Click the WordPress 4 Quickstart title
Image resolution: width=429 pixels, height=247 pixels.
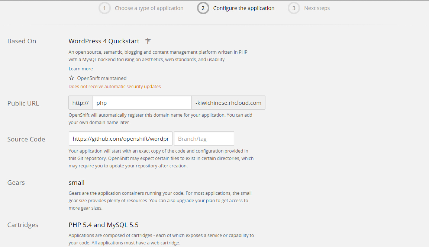click(x=104, y=41)
